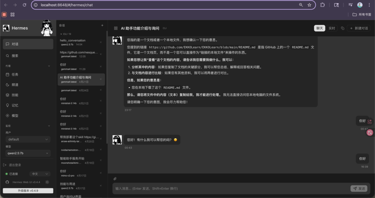Viewport: 375px width, 198px height.
Task: Open the qwen2.5:7b model dropdown
Action: tap(28, 153)
